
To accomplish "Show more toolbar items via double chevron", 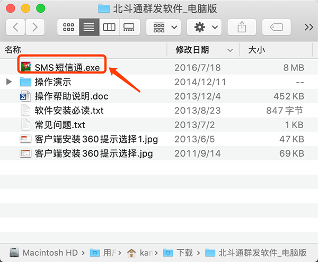I will [x=308, y=27].
